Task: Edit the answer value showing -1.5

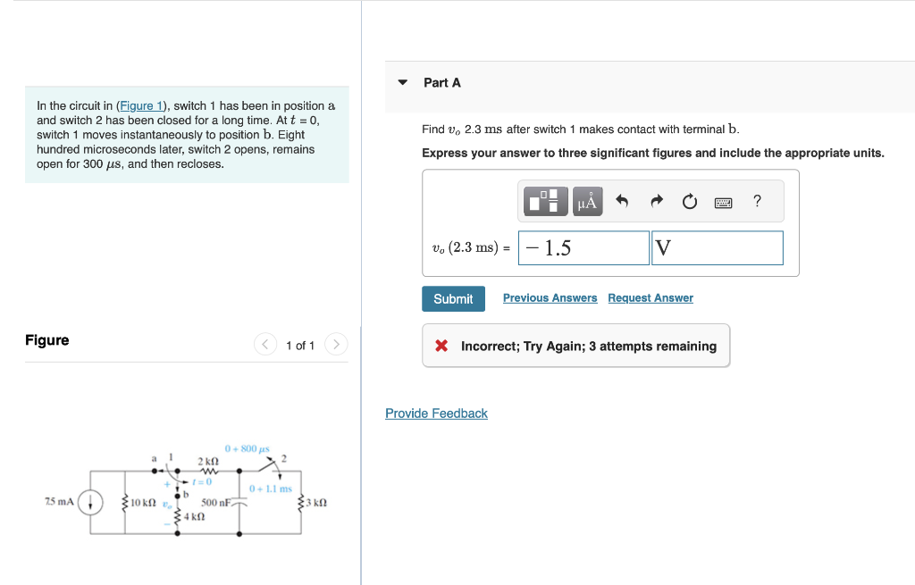Action: [x=583, y=247]
